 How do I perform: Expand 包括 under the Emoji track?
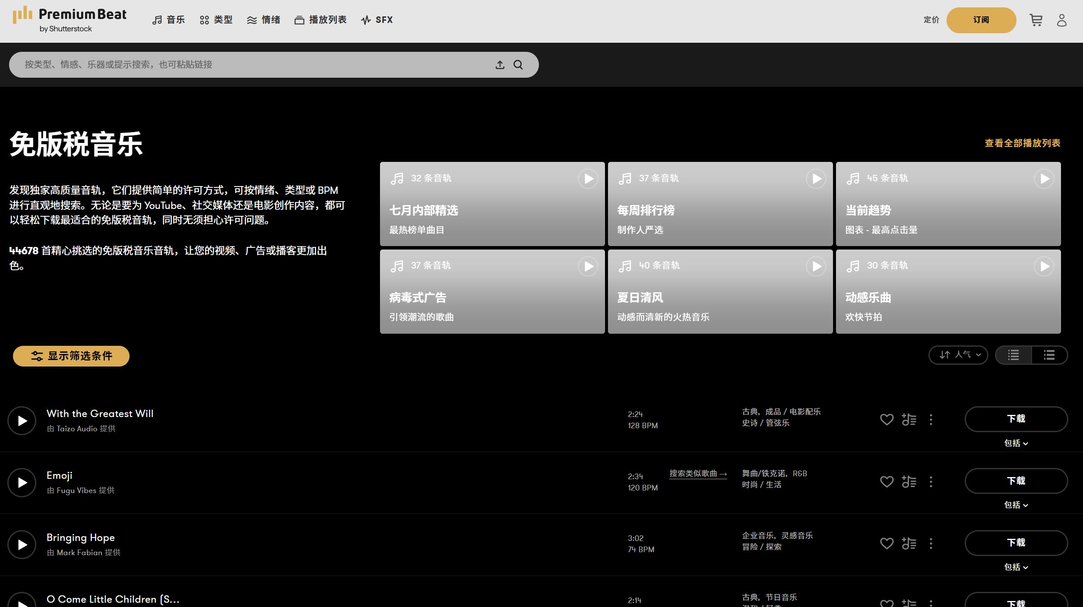[x=1016, y=505]
